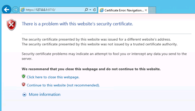Click the Internet Explorer icon in address bar
Image resolution: width=195 pixels, height=111 pixels.
point(23,10)
